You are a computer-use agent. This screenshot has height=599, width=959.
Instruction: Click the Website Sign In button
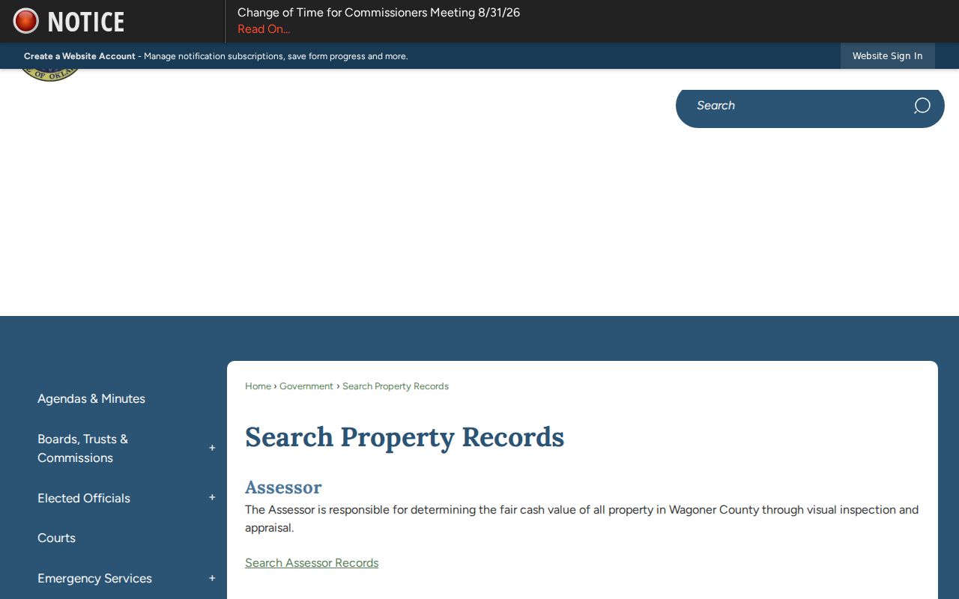[x=887, y=56]
